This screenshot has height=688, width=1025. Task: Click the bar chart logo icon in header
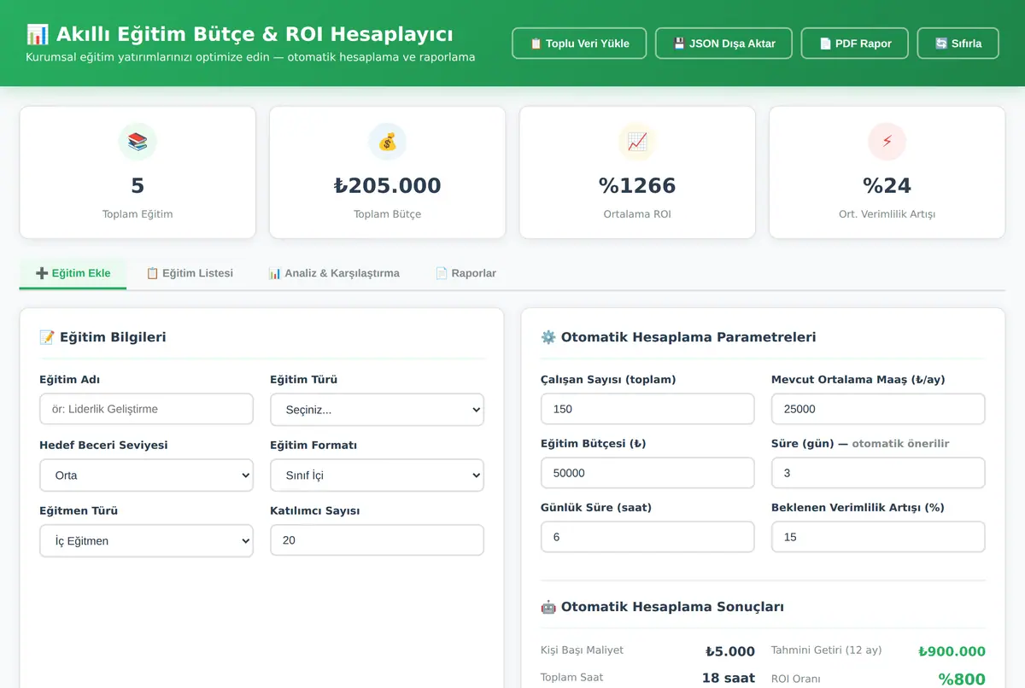(x=38, y=34)
